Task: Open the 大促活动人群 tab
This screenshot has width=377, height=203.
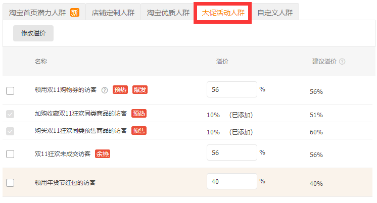Action: [x=223, y=13]
